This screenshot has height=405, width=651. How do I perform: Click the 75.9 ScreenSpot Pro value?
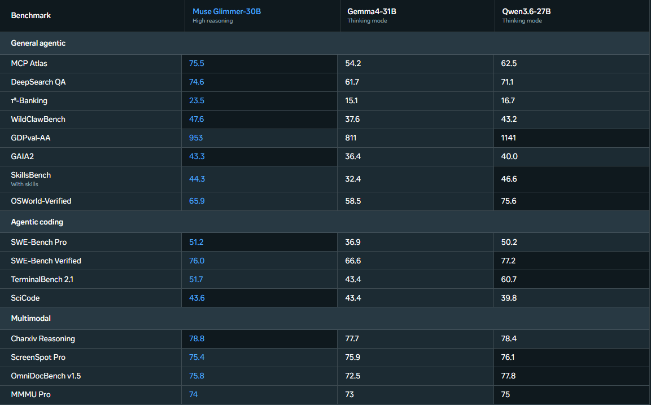point(352,357)
